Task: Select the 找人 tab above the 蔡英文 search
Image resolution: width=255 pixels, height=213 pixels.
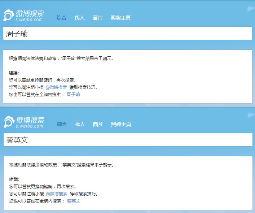Action: pyautogui.click(x=80, y=124)
